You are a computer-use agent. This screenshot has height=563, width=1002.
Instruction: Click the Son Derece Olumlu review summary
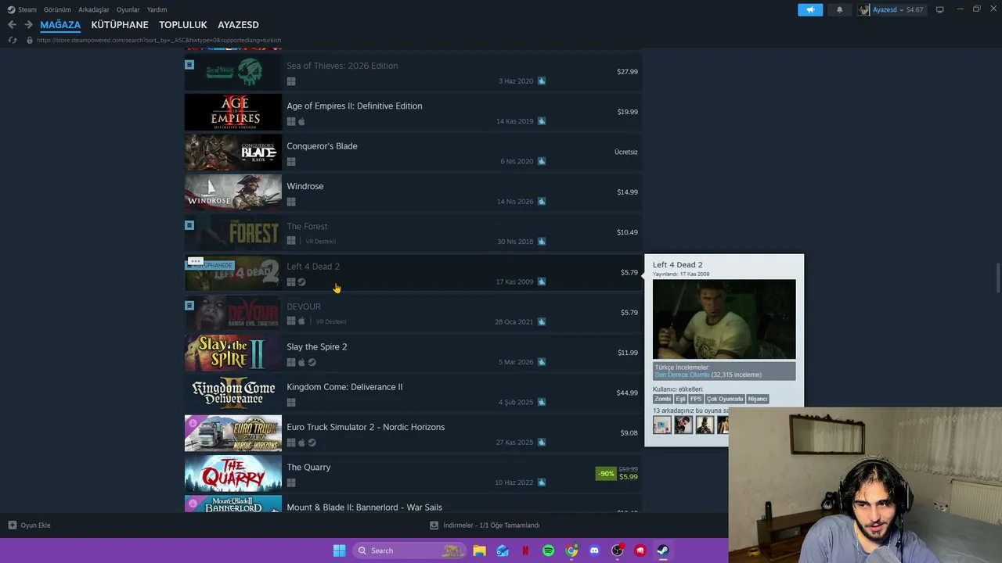(682, 375)
